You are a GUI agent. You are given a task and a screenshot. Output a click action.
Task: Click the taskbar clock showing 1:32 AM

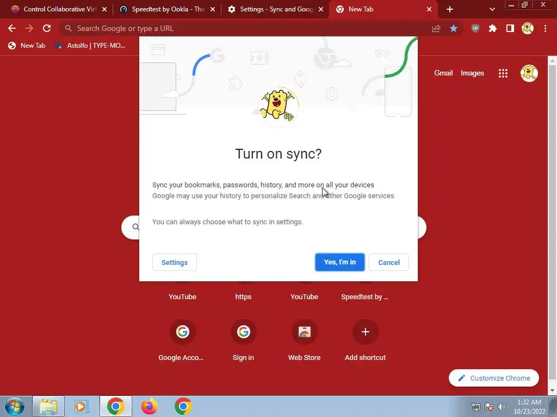pyautogui.click(x=529, y=406)
